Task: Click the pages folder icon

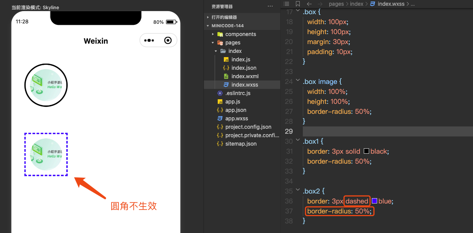Action: pyautogui.click(x=220, y=43)
